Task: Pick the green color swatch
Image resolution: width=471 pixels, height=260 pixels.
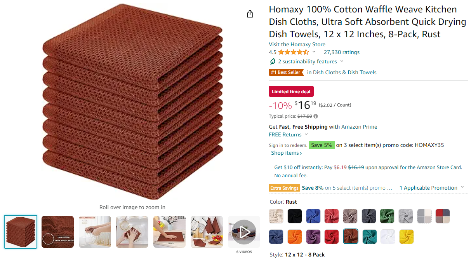Action: click(x=388, y=216)
